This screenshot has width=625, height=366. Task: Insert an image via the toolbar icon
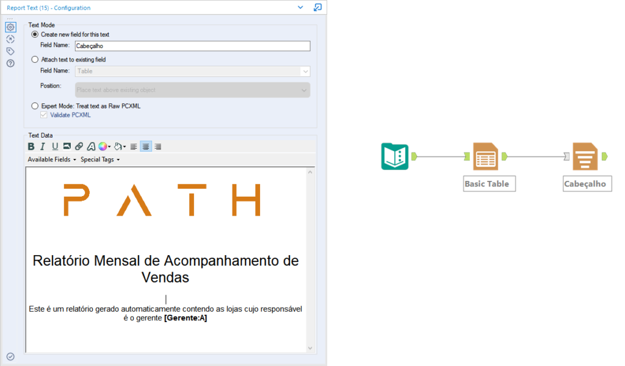click(67, 146)
